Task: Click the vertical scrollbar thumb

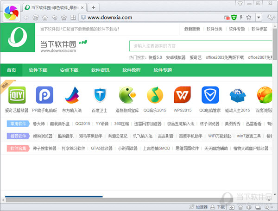Action: pyautogui.click(x=275, y=44)
